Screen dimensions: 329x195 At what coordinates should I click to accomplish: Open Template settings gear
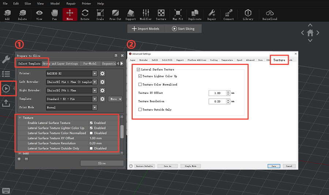pos(102,99)
